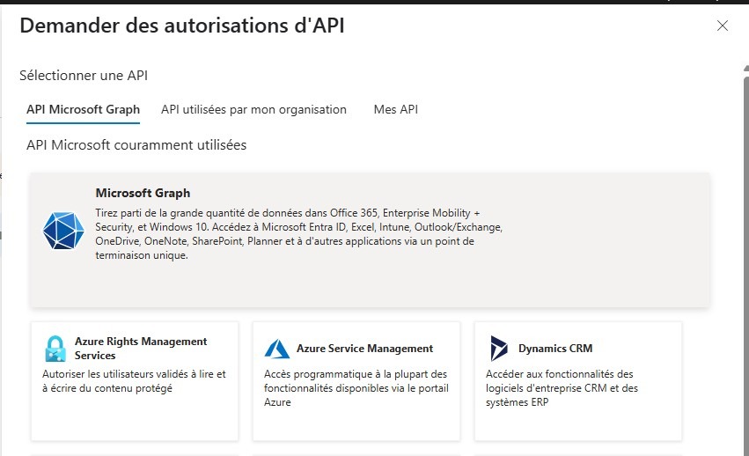Image resolution: width=749 pixels, height=456 pixels.
Task: Click 'API Microsoft couramment utilisées' heading
Action: (x=136, y=145)
